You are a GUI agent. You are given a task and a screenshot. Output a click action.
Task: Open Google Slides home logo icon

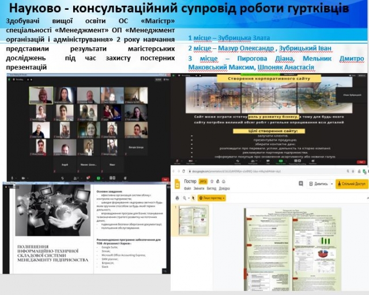coord(177,184)
